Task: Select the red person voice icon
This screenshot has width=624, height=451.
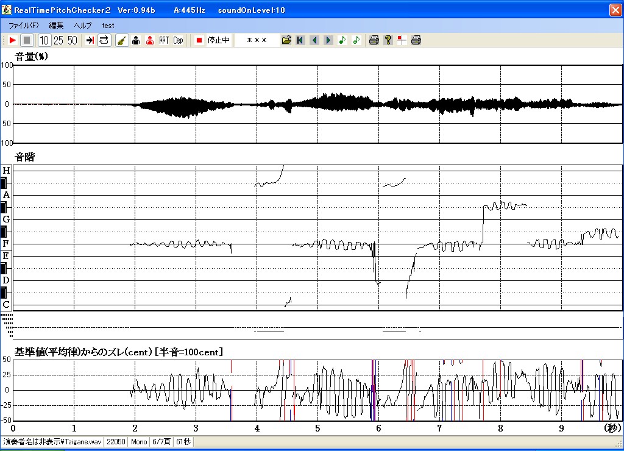Action: click(x=150, y=40)
